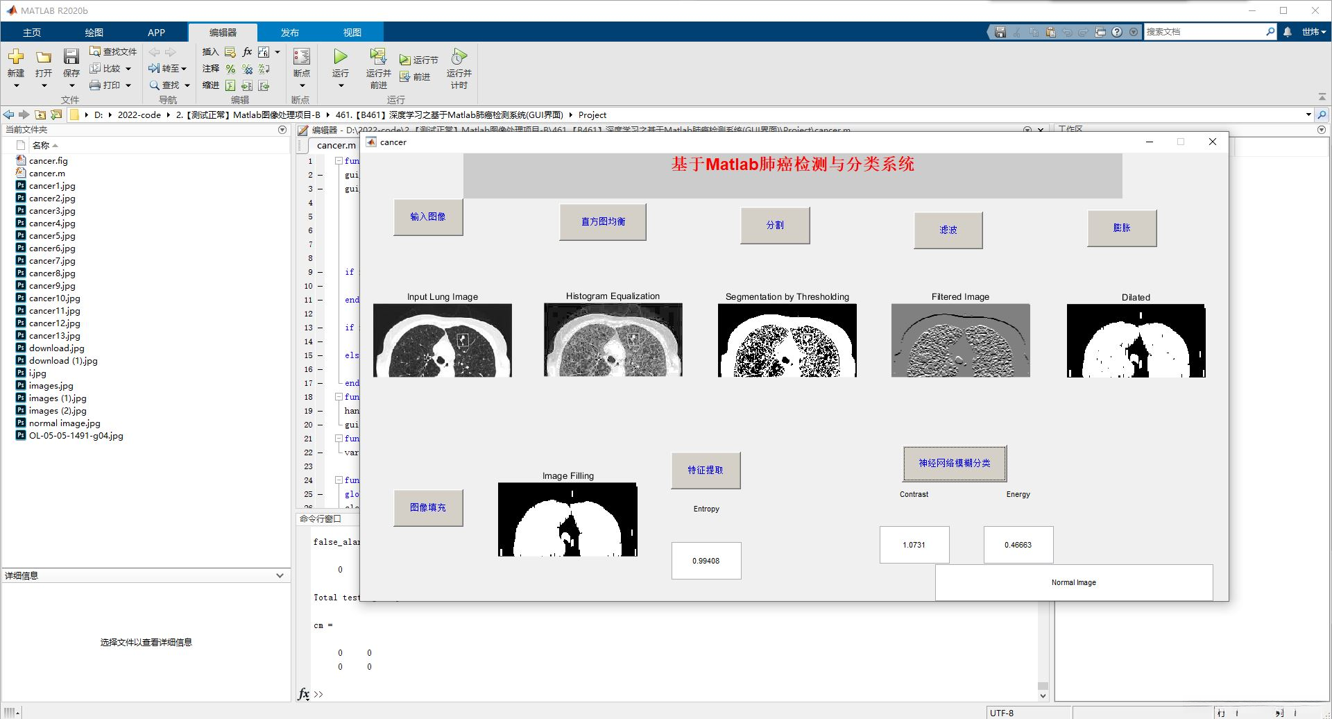Click the Find Files (查找文件) icon

point(95,51)
